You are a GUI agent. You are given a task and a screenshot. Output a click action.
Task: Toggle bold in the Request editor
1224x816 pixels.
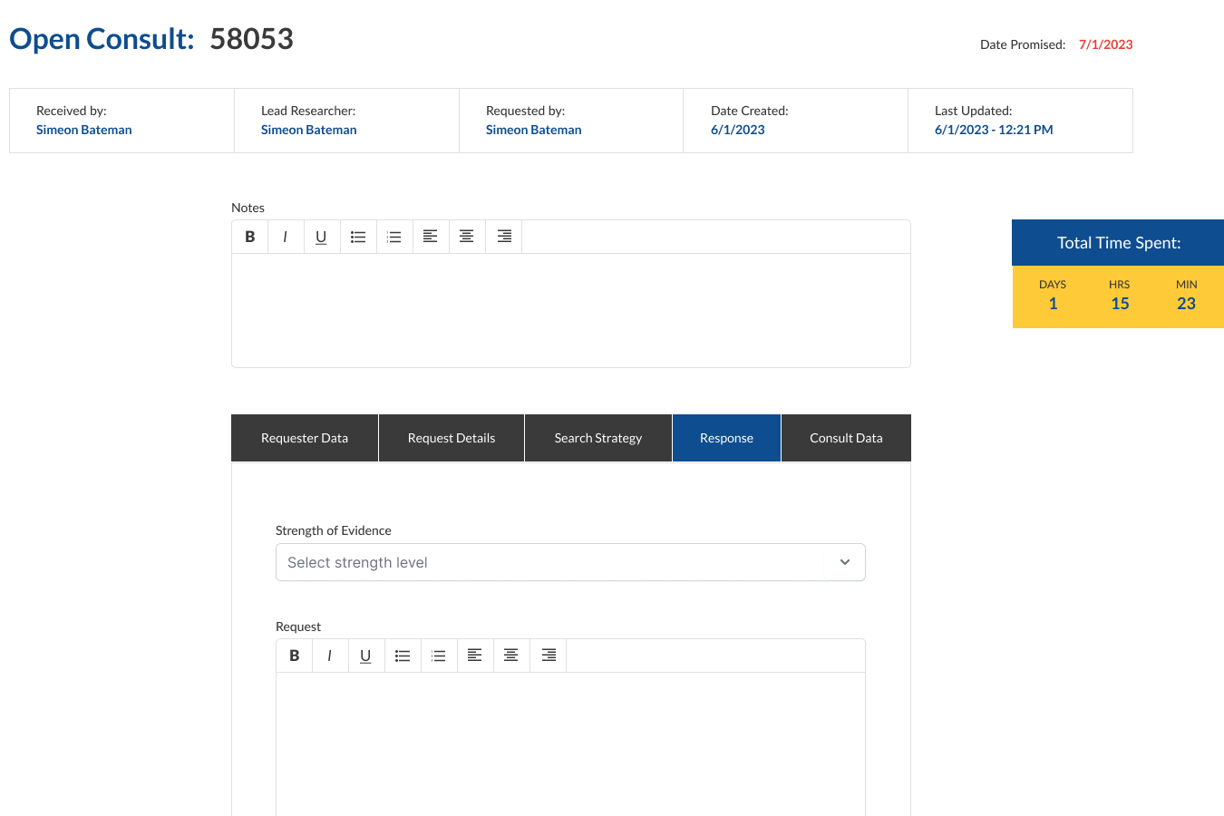[x=294, y=656]
